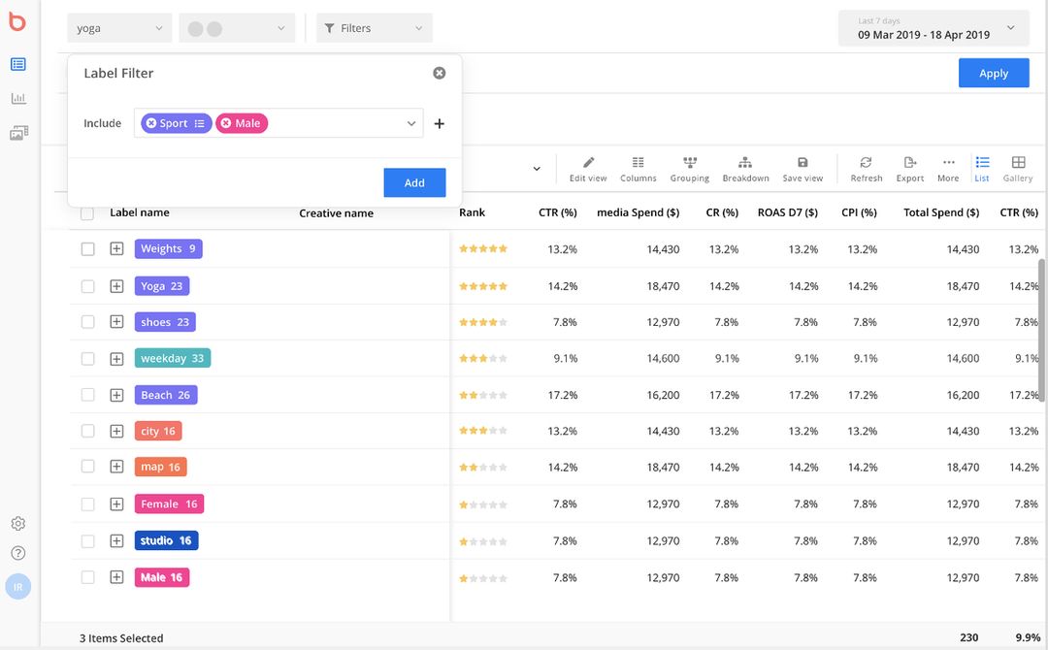Screen dimensions: 1048x650
Task: Expand the Yoga row
Action: pos(117,286)
